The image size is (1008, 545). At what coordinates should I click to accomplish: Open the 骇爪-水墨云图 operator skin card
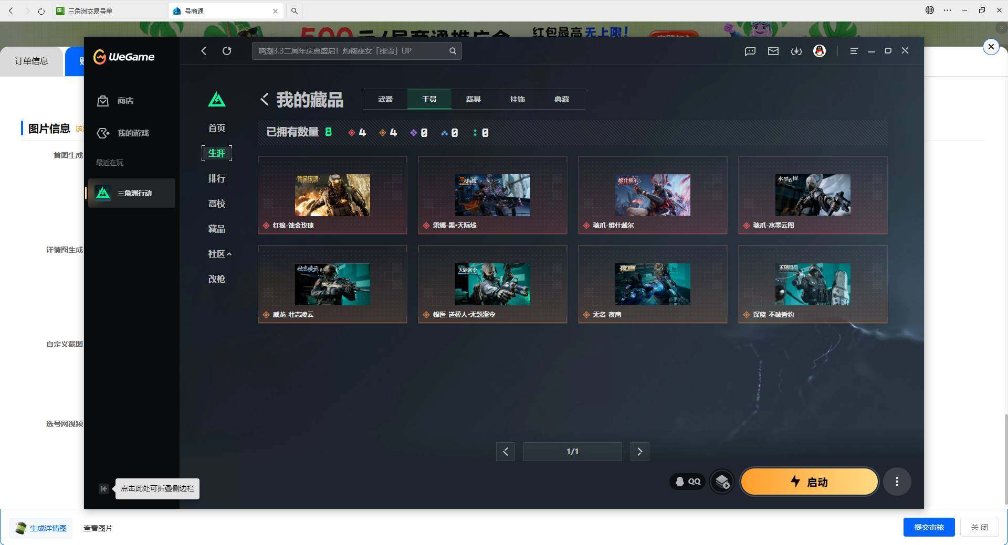(x=813, y=195)
